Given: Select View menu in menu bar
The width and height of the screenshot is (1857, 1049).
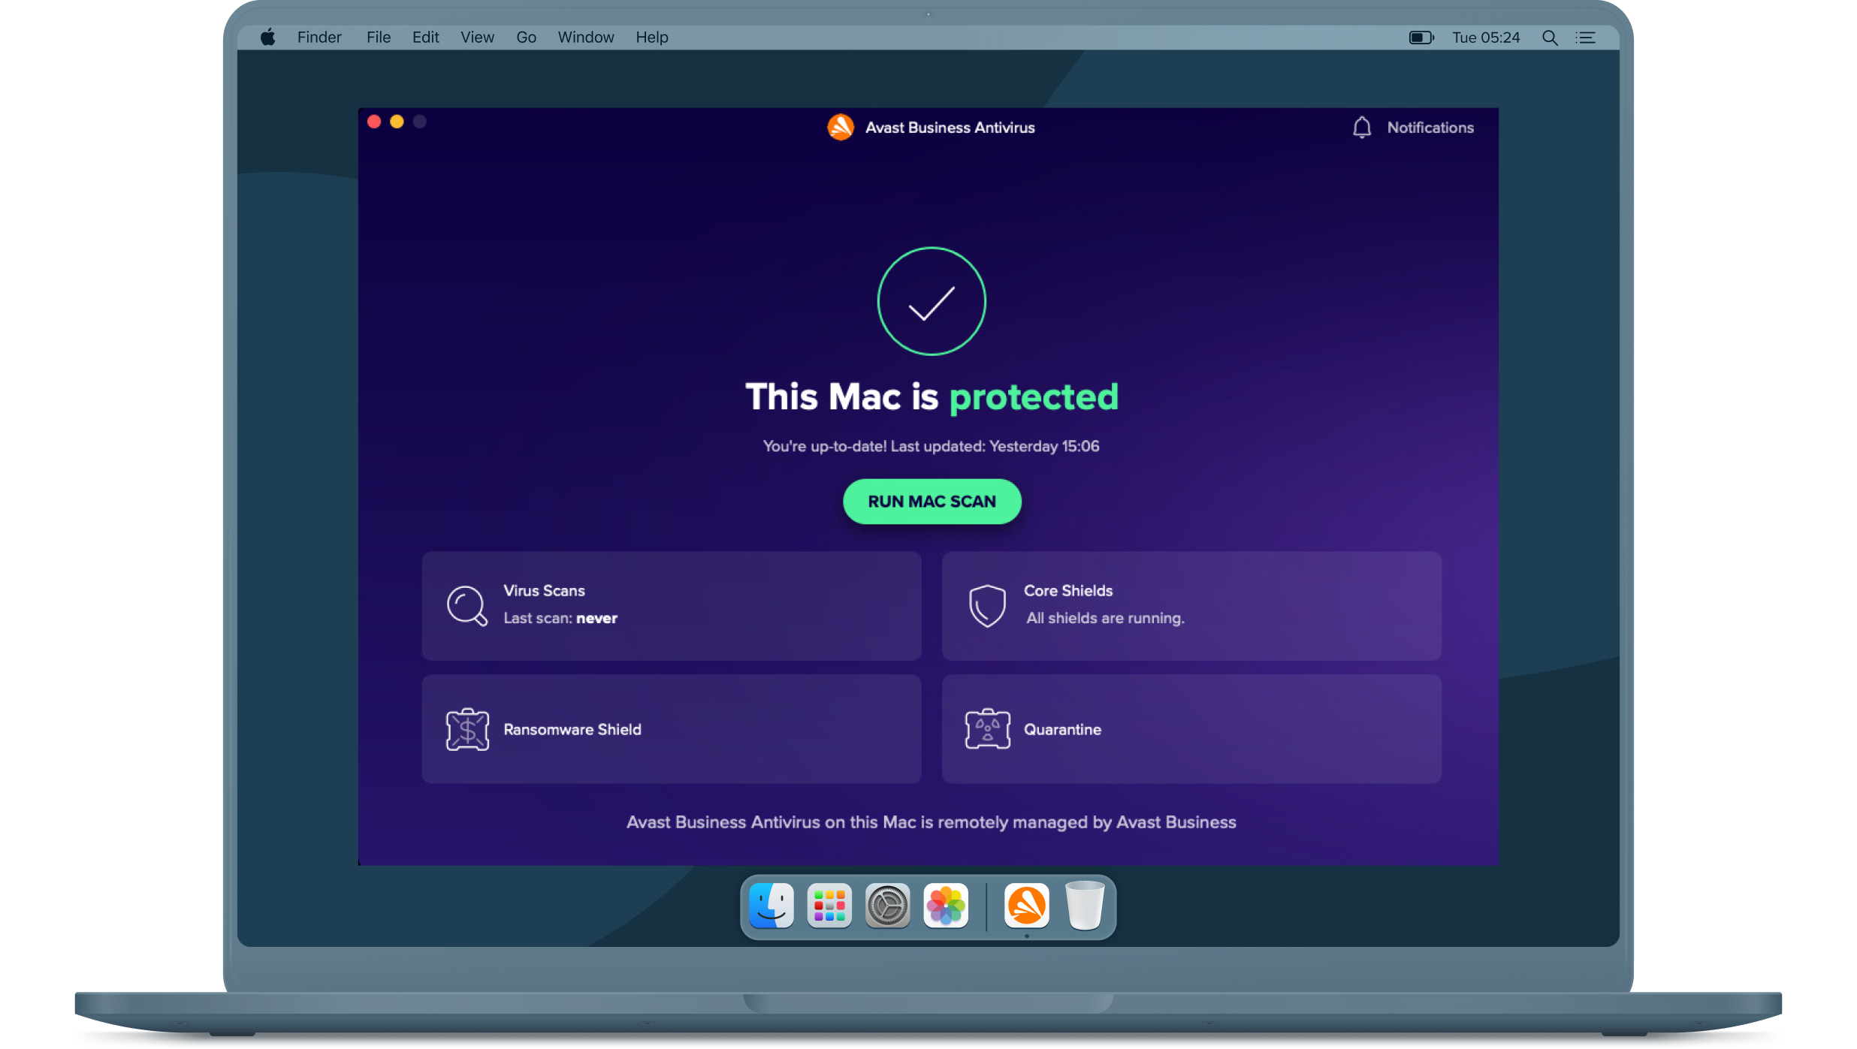Looking at the screenshot, I should click(476, 37).
